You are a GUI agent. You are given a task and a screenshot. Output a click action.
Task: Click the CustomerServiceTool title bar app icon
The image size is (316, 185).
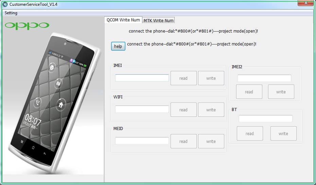[x=5, y=4]
